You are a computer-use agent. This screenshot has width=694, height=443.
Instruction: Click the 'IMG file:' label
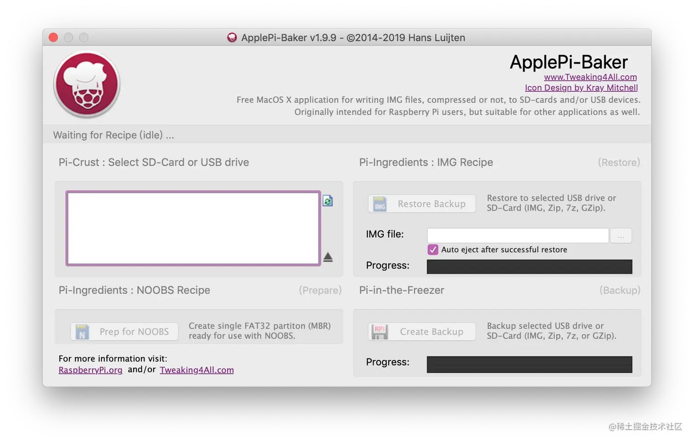385,234
